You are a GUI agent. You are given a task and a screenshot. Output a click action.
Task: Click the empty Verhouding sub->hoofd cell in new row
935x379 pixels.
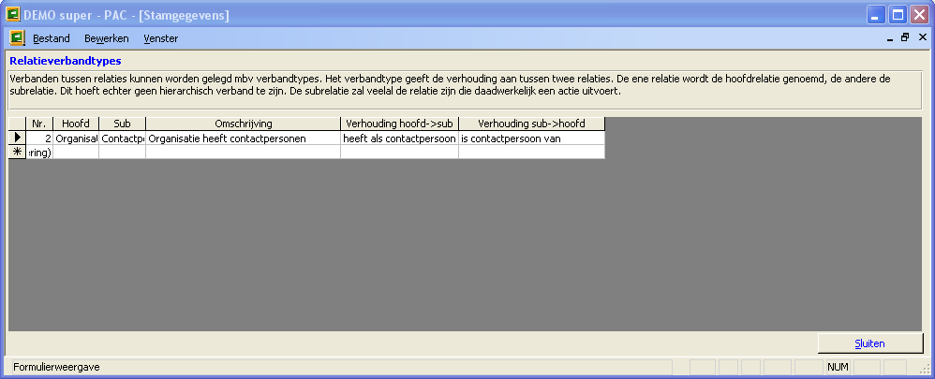[532, 152]
